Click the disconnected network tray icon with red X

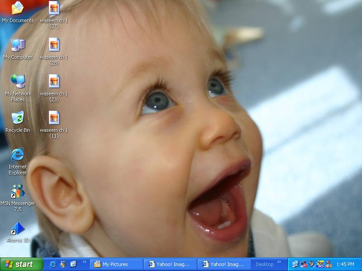coord(304,264)
